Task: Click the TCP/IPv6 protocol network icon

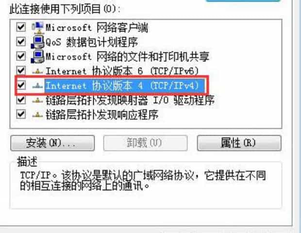Action: pyautogui.click(x=38, y=72)
